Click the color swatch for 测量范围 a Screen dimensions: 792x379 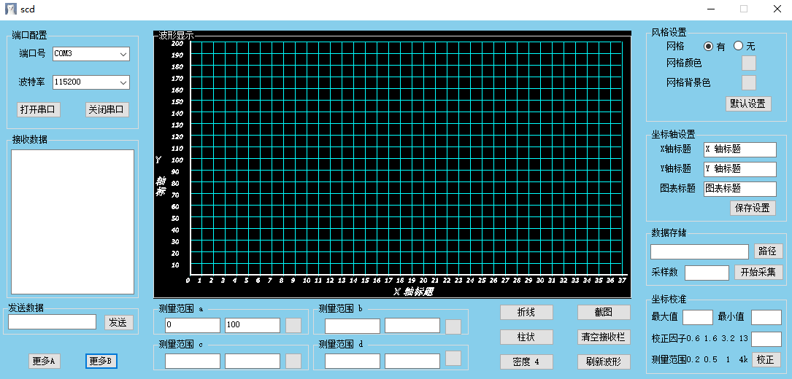[293, 326]
